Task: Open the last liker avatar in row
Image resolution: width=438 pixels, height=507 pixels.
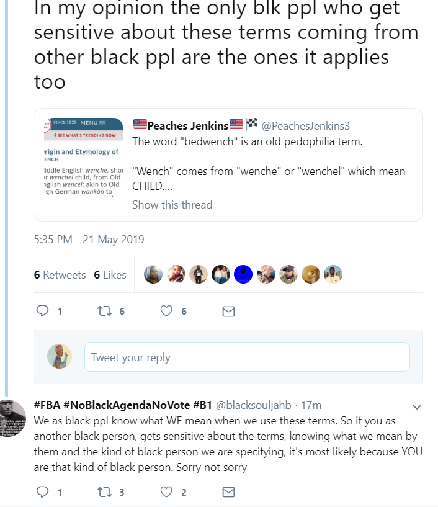Action: [x=333, y=274]
